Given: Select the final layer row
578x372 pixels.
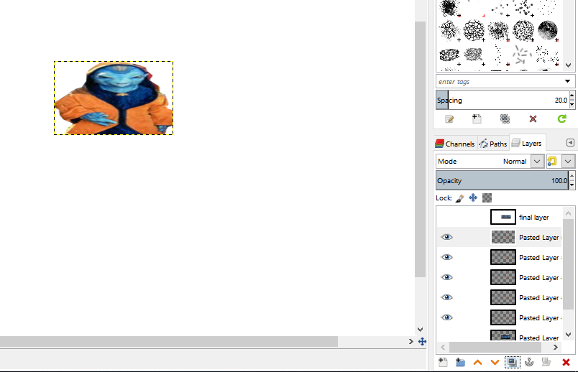Looking at the screenshot, I should click(x=500, y=218).
